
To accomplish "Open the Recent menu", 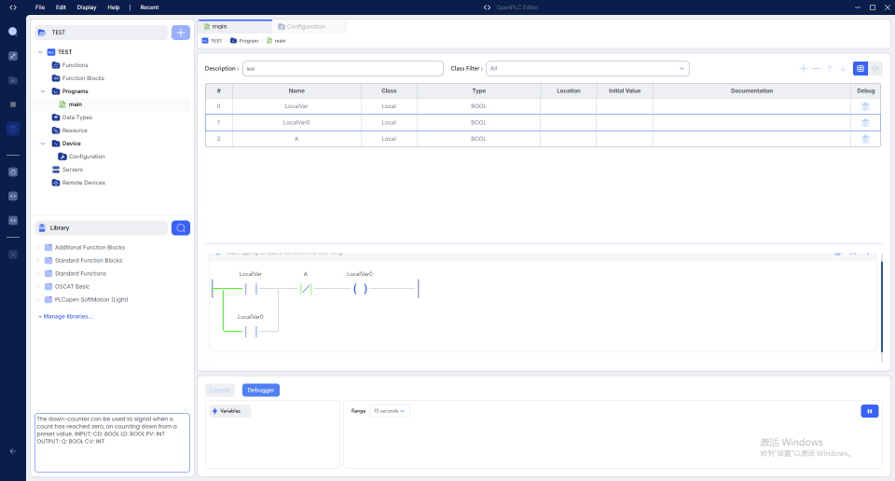I will (x=149, y=7).
